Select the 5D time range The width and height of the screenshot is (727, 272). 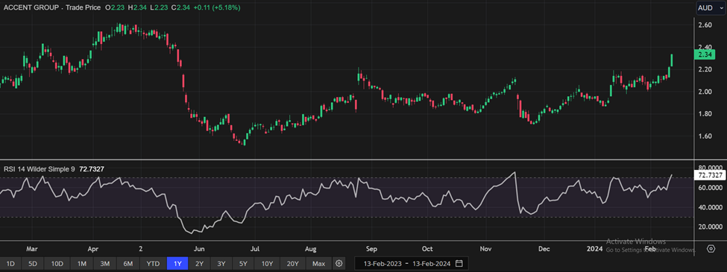click(33, 264)
